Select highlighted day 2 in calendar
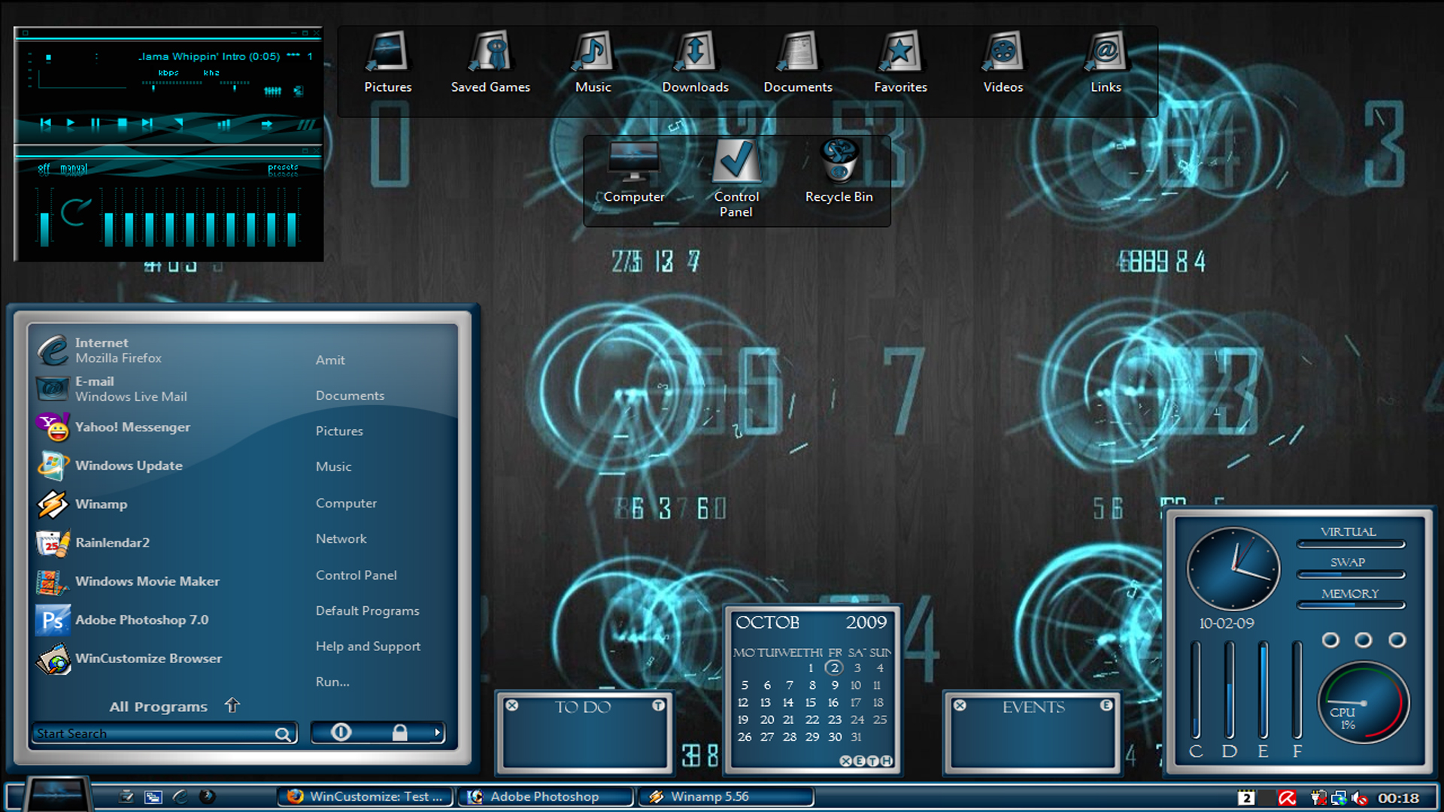 pyautogui.click(x=833, y=668)
